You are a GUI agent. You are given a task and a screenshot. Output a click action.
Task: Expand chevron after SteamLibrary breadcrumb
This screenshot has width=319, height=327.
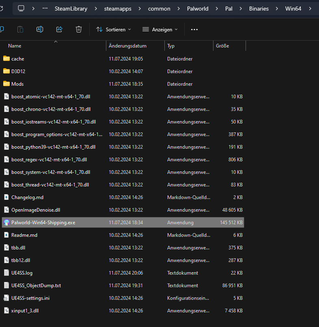96,9
